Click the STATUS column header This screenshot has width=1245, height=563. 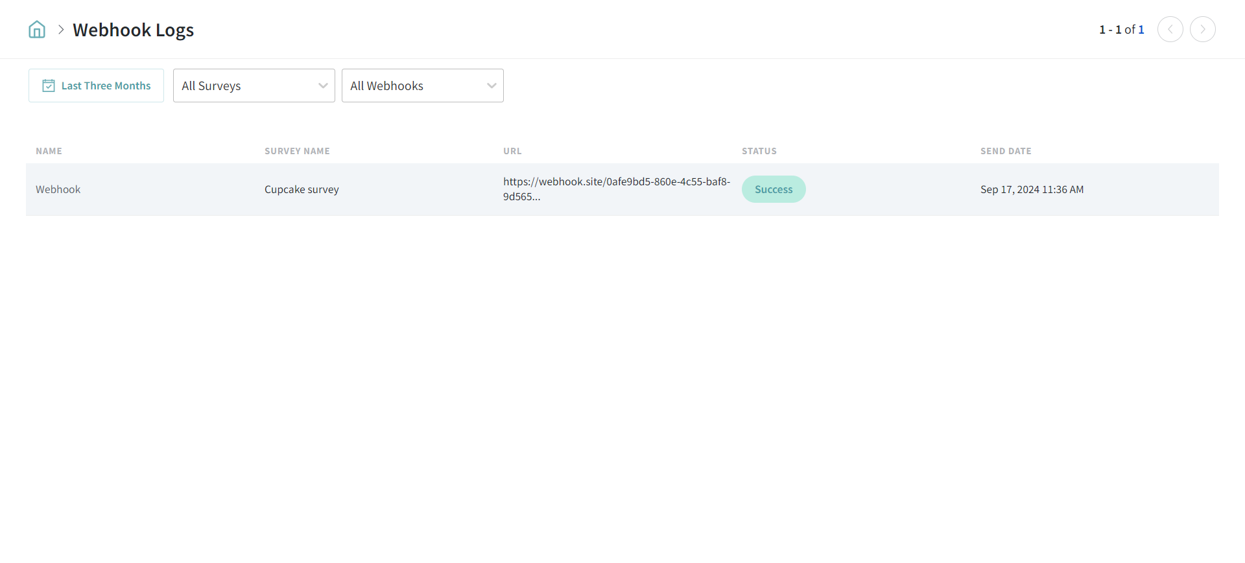point(759,151)
